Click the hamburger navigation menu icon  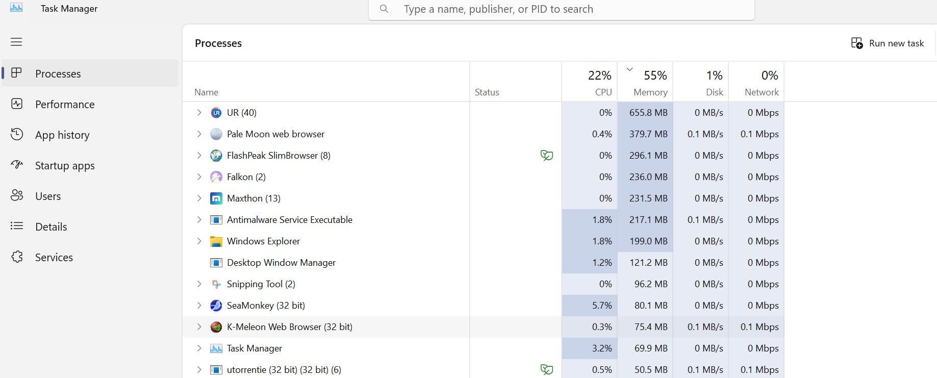point(16,42)
